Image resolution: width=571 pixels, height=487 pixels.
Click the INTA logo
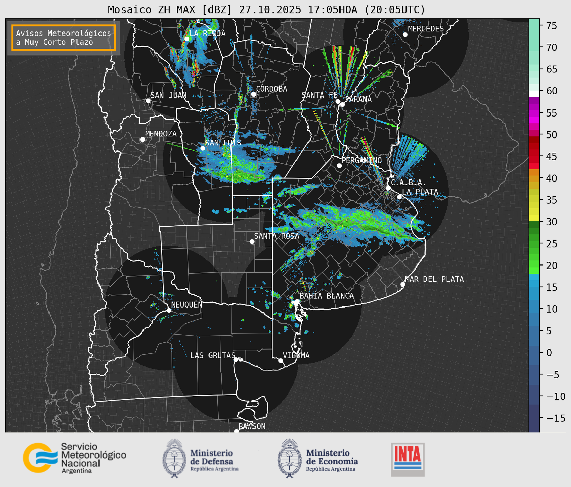pyautogui.click(x=408, y=459)
